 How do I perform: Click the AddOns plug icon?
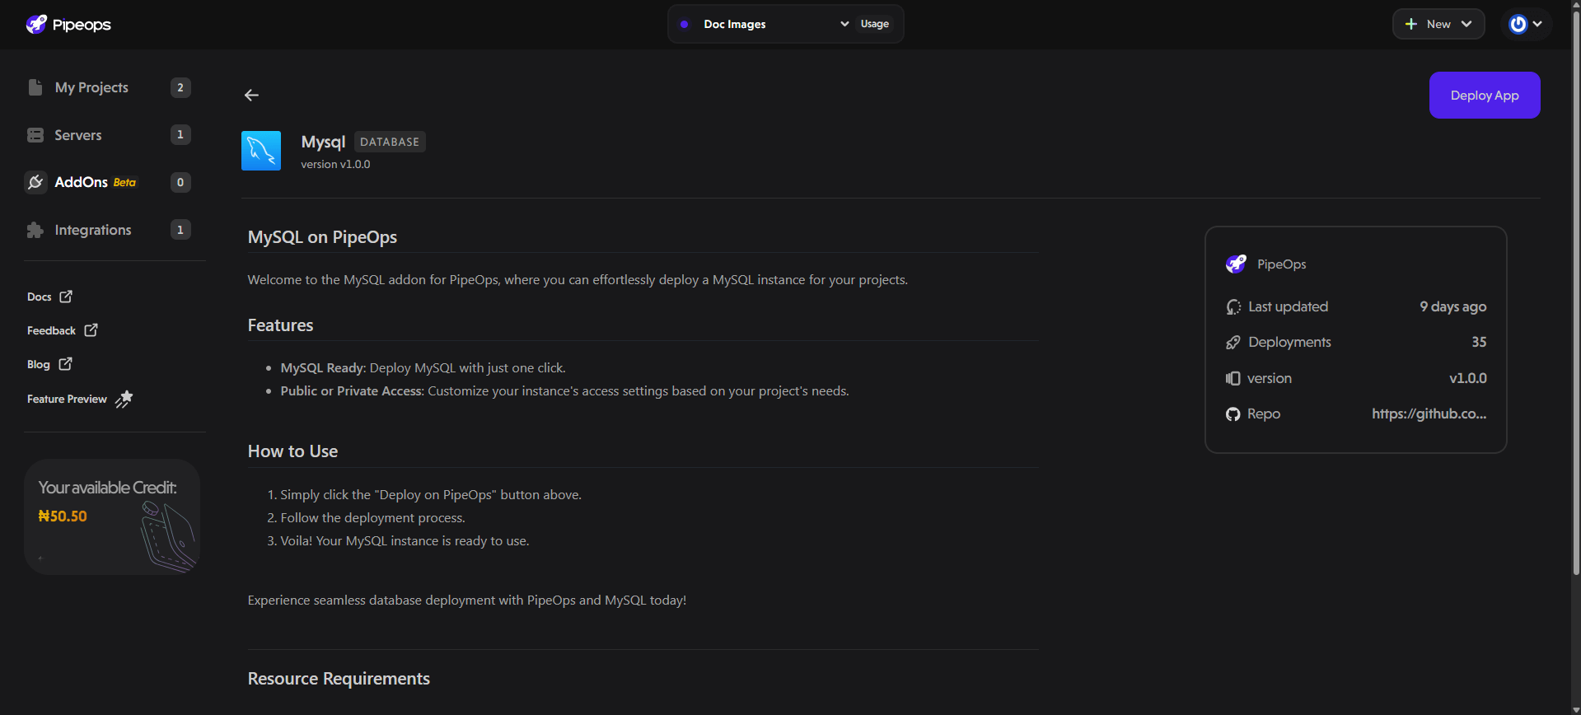(35, 182)
